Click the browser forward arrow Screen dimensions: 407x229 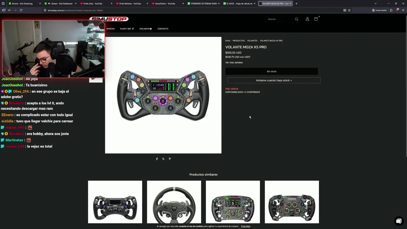click(15, 10)
